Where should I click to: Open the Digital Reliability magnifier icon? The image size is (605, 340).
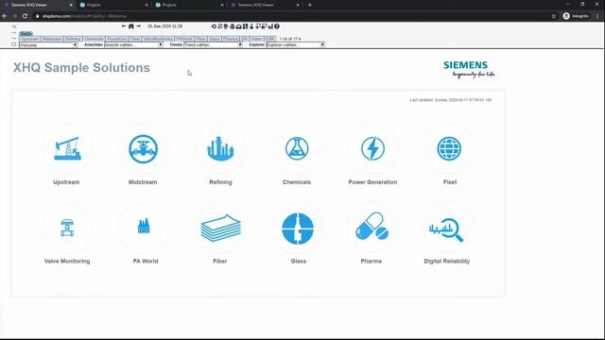(446, 229)
